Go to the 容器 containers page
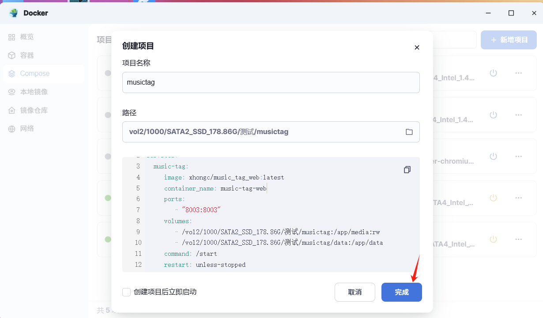This screenshot has width=543, height=318. pos(26,56)
